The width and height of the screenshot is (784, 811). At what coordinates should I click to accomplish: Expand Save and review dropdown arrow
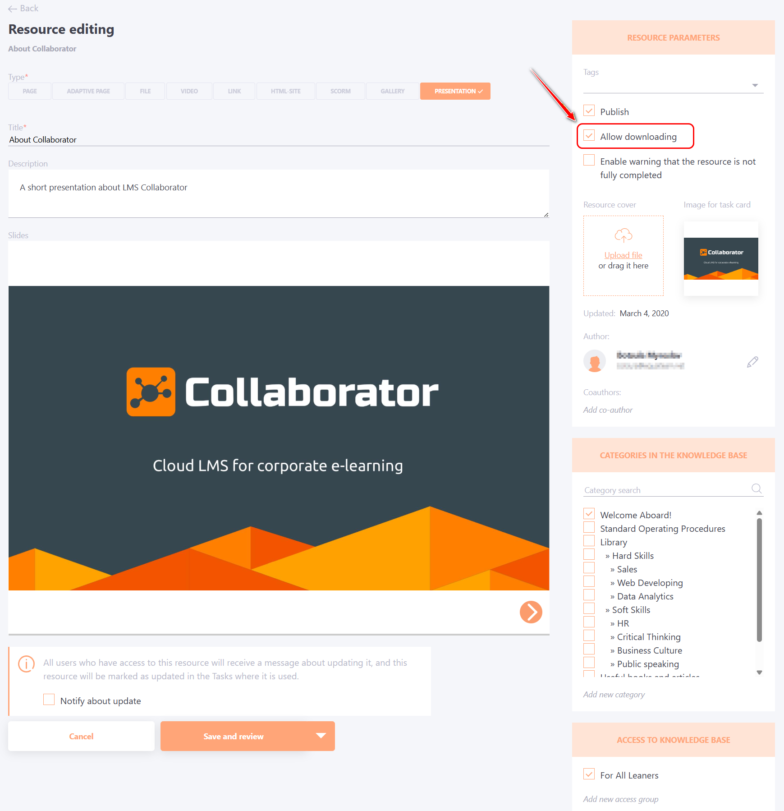point(321,736)
